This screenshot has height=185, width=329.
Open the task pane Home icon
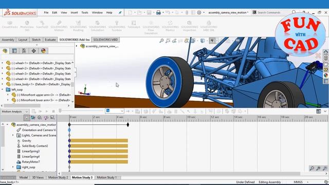pos(326,52)
